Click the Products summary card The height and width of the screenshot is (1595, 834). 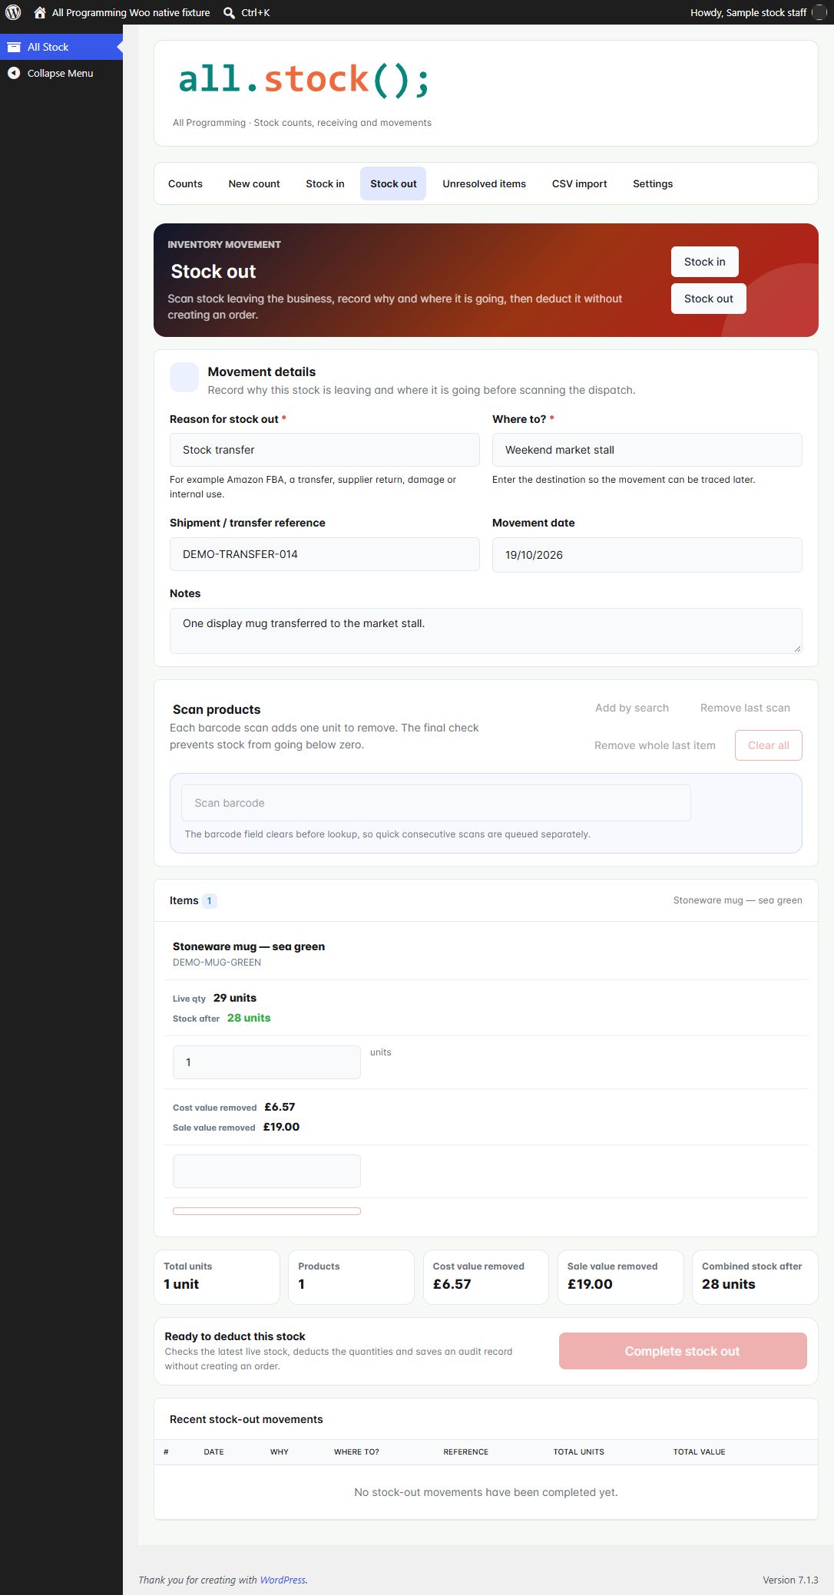point(351,1277)
